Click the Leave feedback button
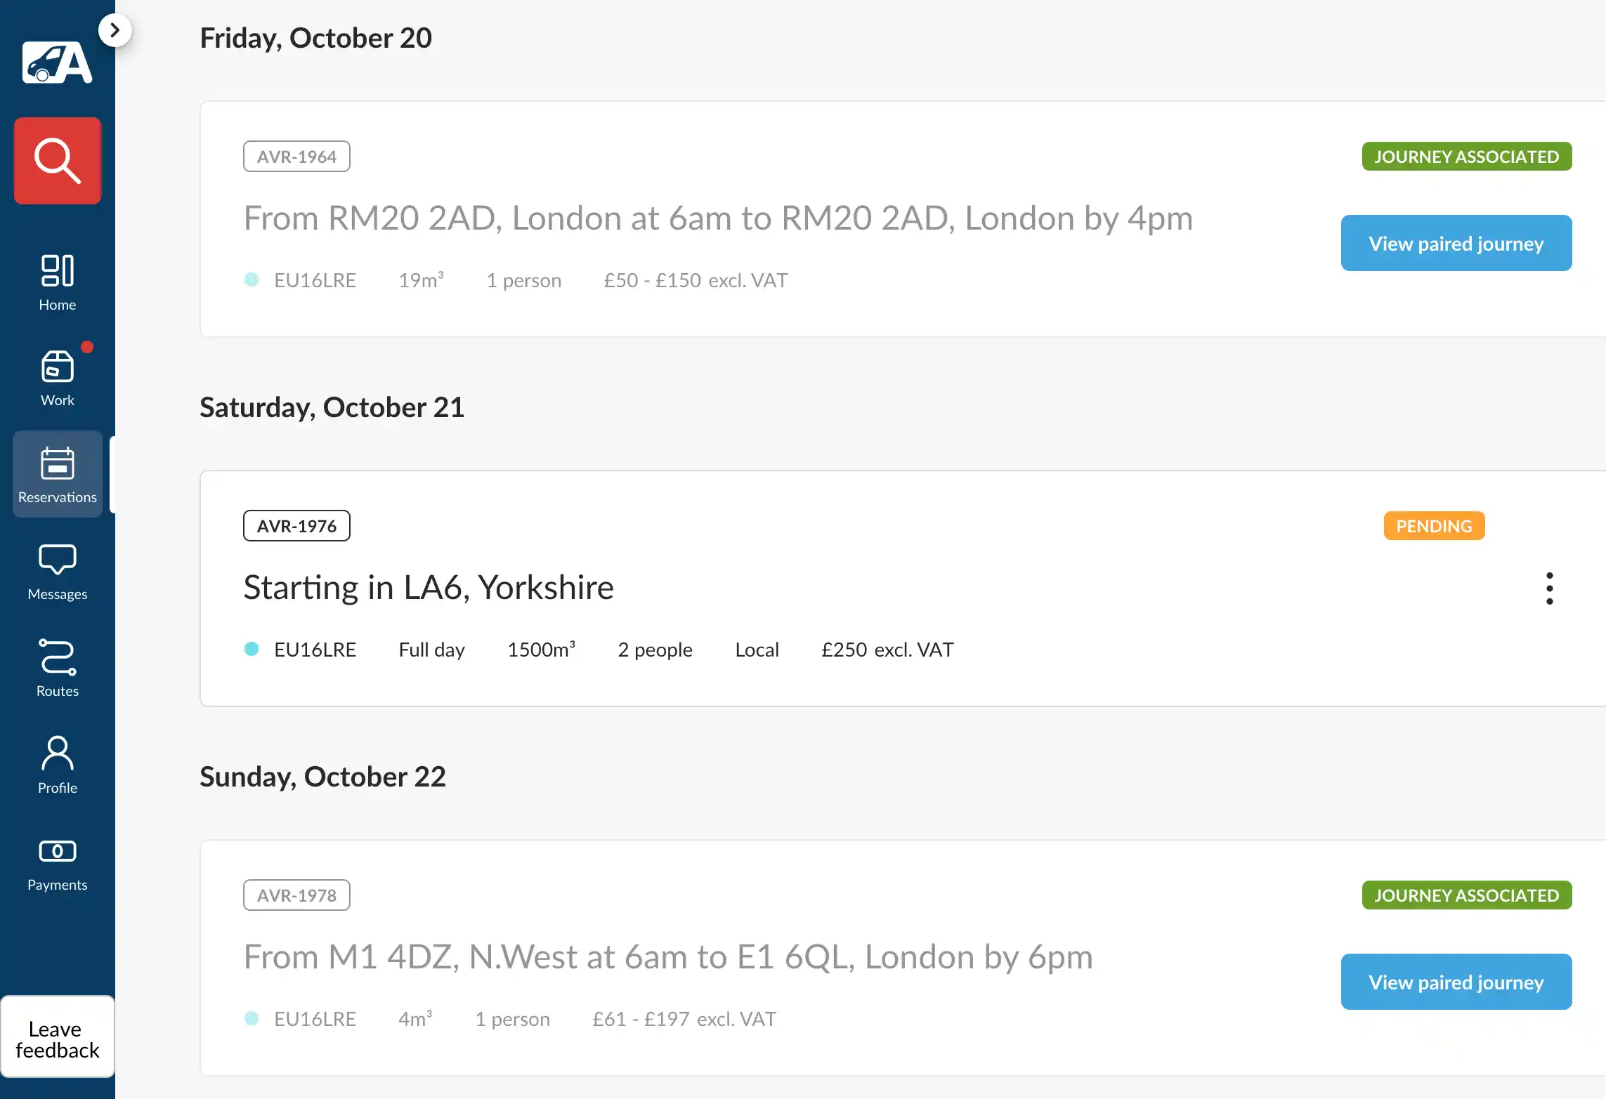This screenshot has height=1099, width=1606. click(58, 1038)
